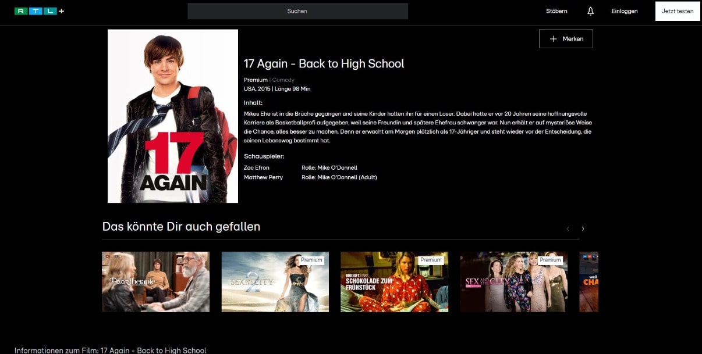The height and width of the screenshot is (354, 702).
Task: Select the Das könnte Dir auch gefallen heading
Action: click(x=181, y=227)
